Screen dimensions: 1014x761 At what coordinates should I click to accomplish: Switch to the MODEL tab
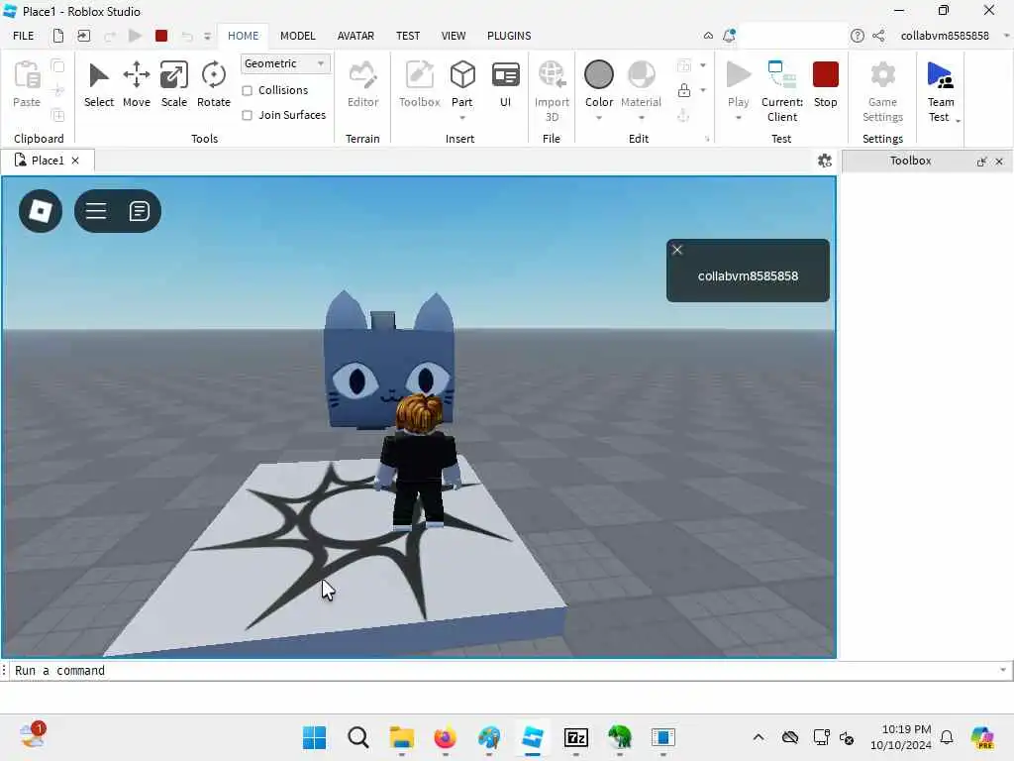(297, 36)
